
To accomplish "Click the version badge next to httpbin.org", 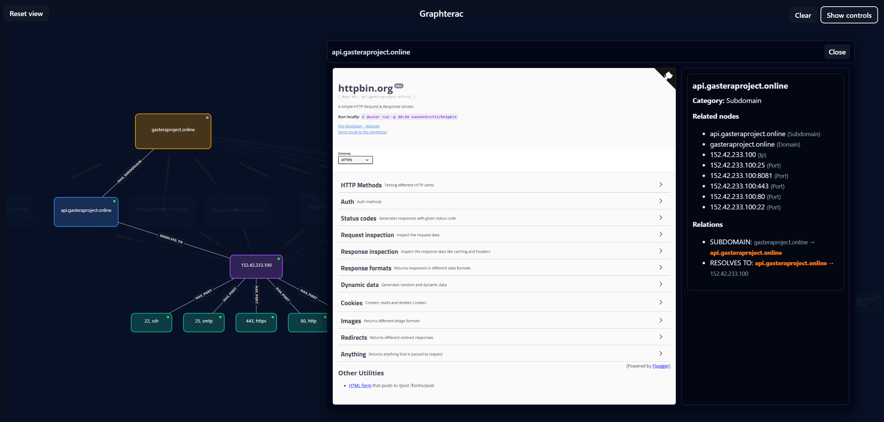I will tap(399, 86).
